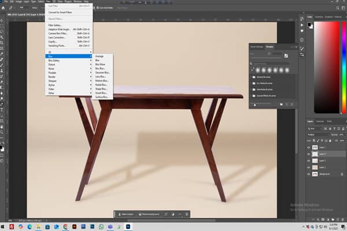
Task: Open the search icon at top right
Action: pyautogui.click(x=338, y=8)
